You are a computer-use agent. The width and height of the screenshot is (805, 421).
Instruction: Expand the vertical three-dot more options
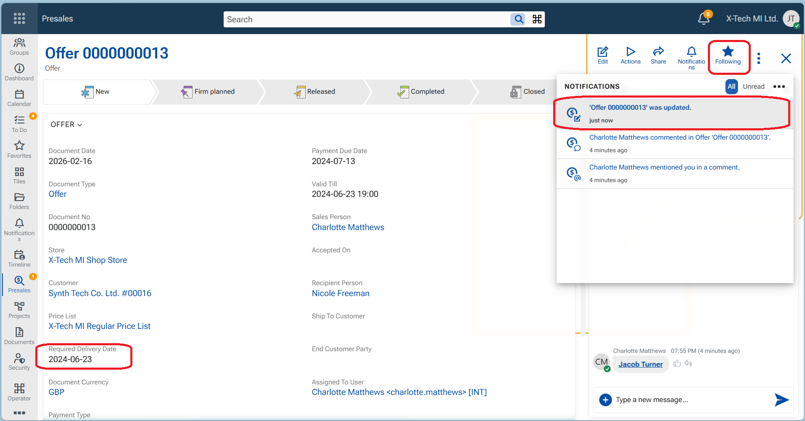pos(758,58)
